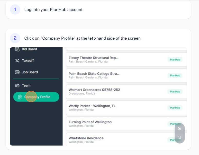The height and width of the screenshot is (155, 199).
Task: Click the Company Profile badge icon
Action: point(20,97)
